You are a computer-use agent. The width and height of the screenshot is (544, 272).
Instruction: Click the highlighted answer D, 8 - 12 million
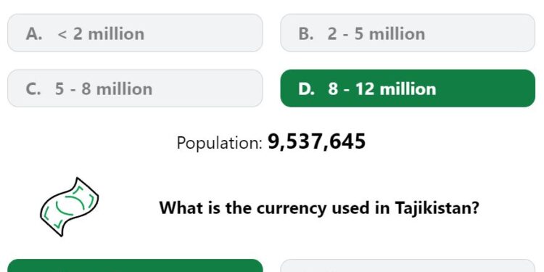click(x=408, y=88)
